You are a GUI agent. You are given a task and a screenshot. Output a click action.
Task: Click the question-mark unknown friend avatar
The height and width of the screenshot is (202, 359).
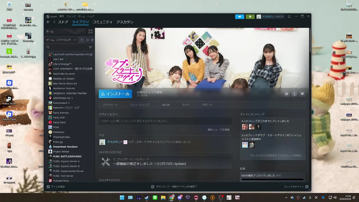click(258, 127)
